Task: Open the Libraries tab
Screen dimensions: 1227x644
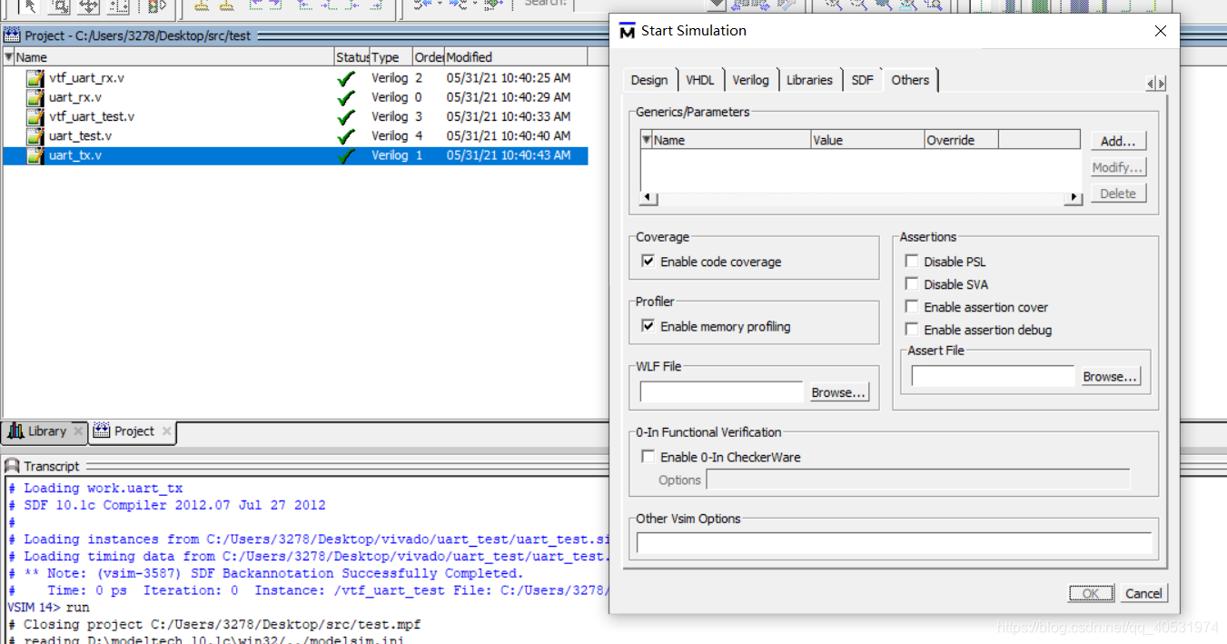Action: (809, 80)
